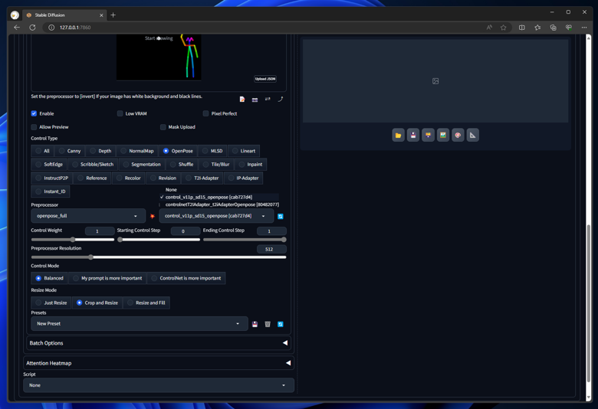
Task: Select Scribble/Sketch control type
Action: pyautogui.click(x=93, y=164)
